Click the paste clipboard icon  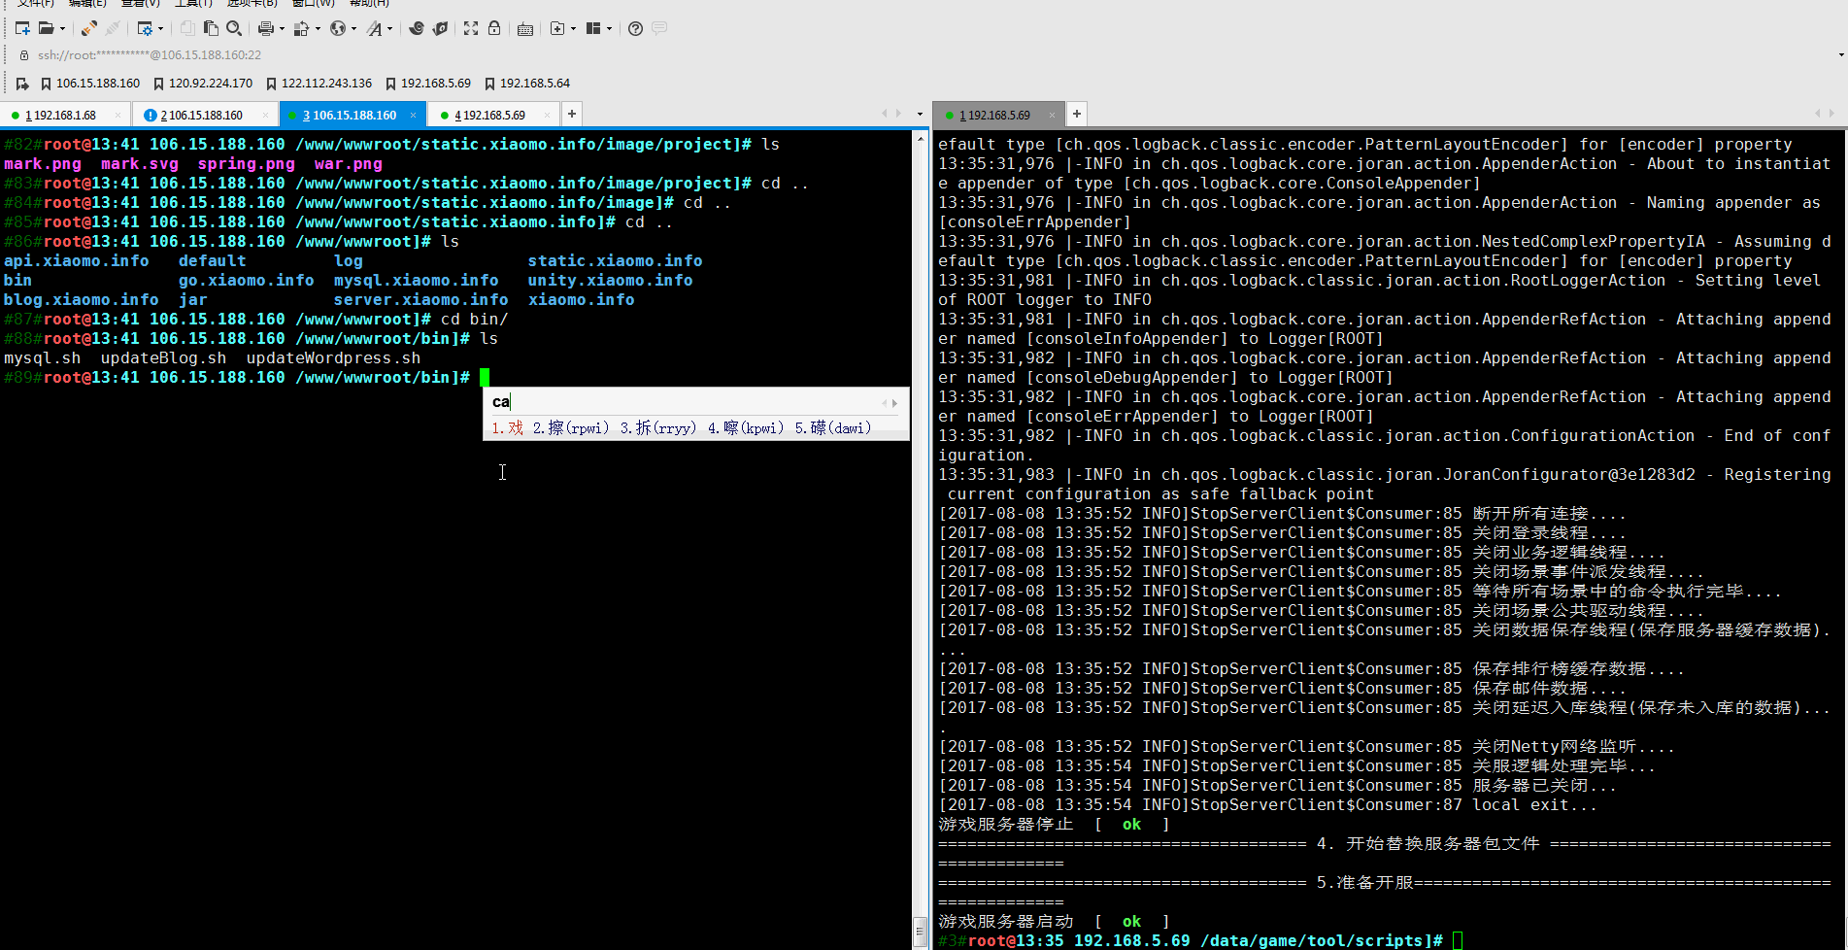click(x=211, y=28)
